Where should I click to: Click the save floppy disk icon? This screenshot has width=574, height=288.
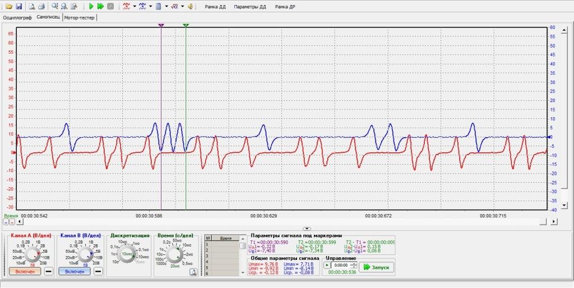click(x=18, y=7)
